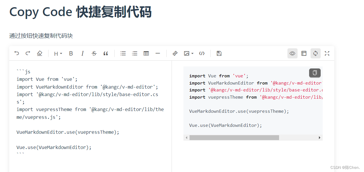
Task: Apply strikethrough formatting
Action: click(x=94, y=53)
